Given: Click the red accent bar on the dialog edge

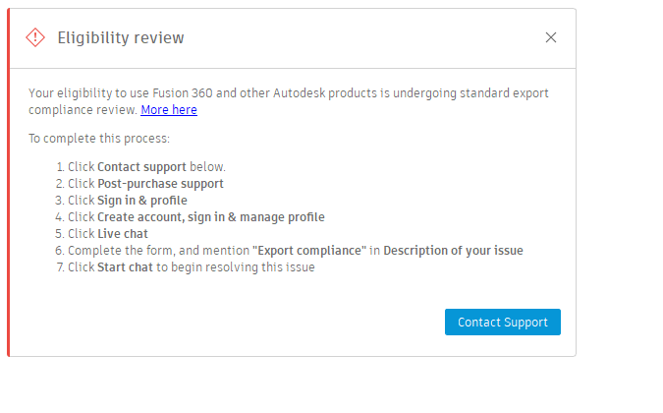Looking at the screenshot, I should pyautogui.click(x=9, y=197).
